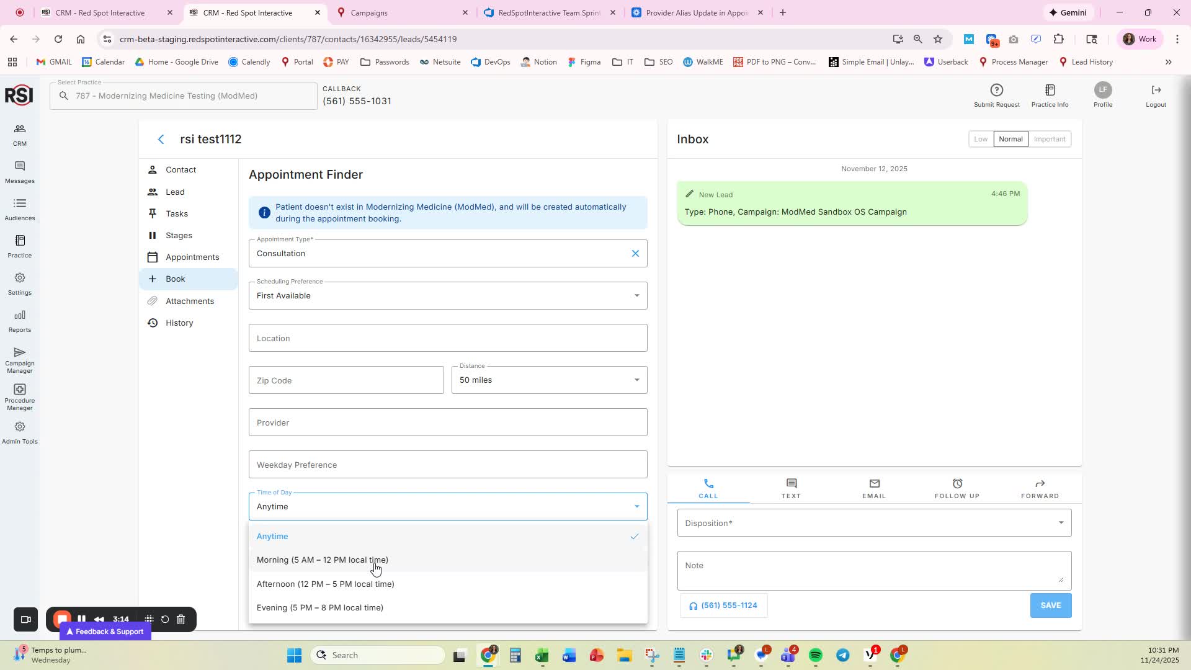
Task: Select Normal inbox priority
Action: point(1010,139)
